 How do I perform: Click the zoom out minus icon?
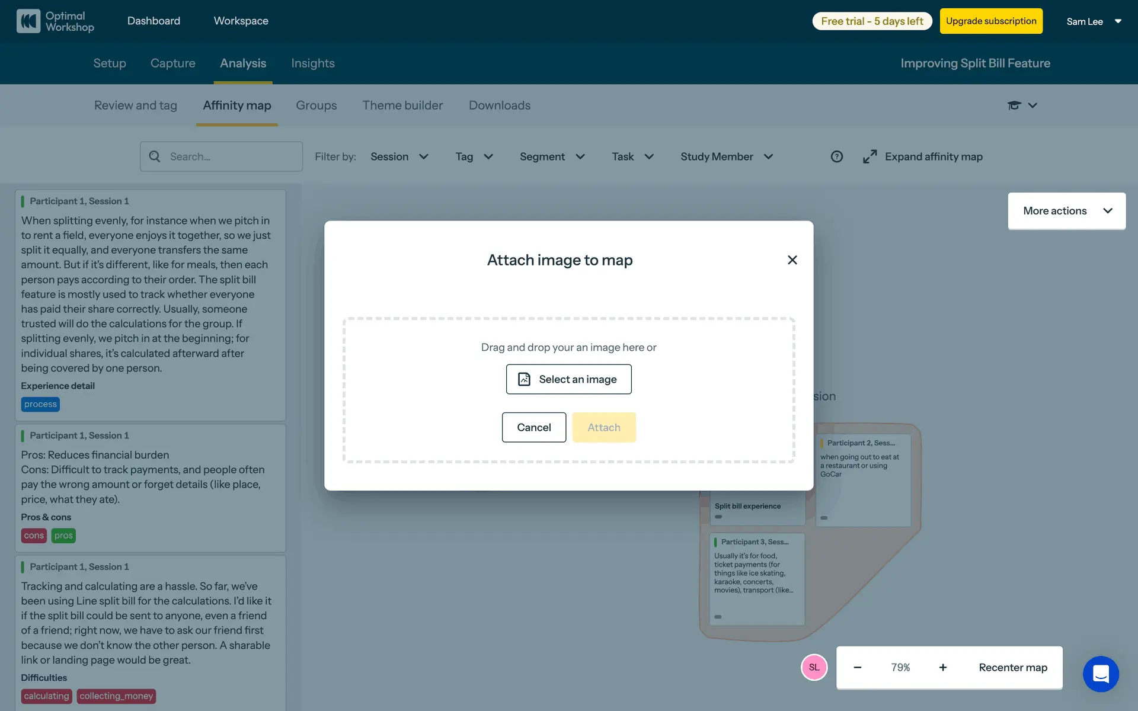pos(857,668)
